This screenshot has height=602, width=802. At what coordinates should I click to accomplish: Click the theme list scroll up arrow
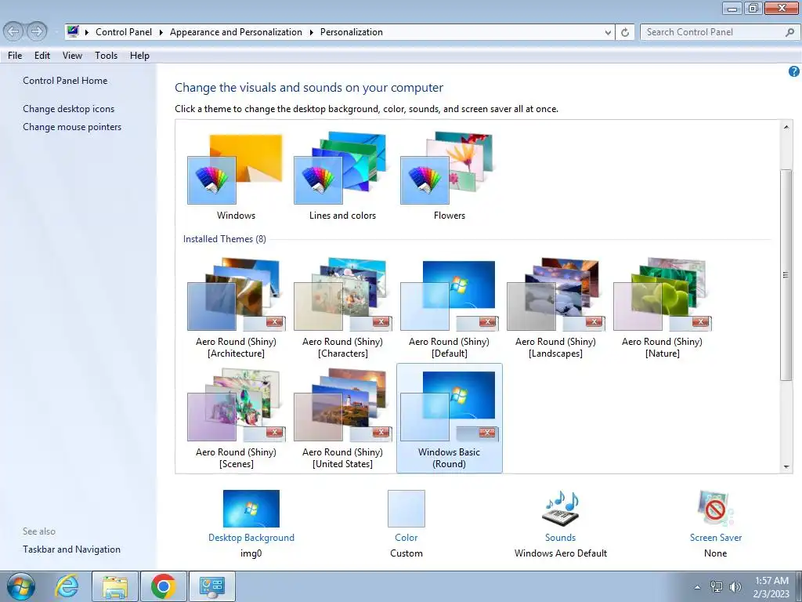pyautogui.click(x=786, y=126)
